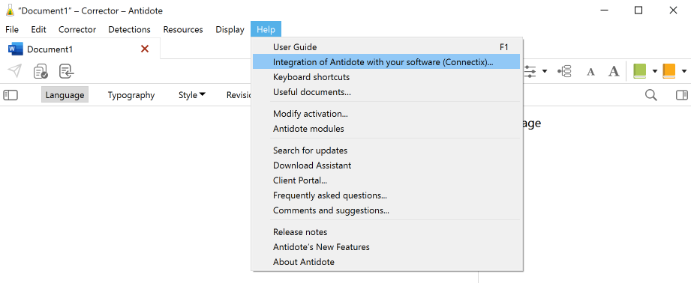Open the Detections menu
The image size is (691, 283).
point(129,29)
